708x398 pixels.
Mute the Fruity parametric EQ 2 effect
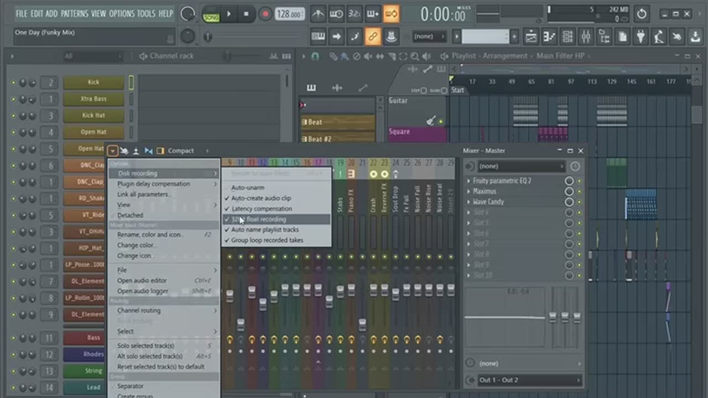(569, 181)
